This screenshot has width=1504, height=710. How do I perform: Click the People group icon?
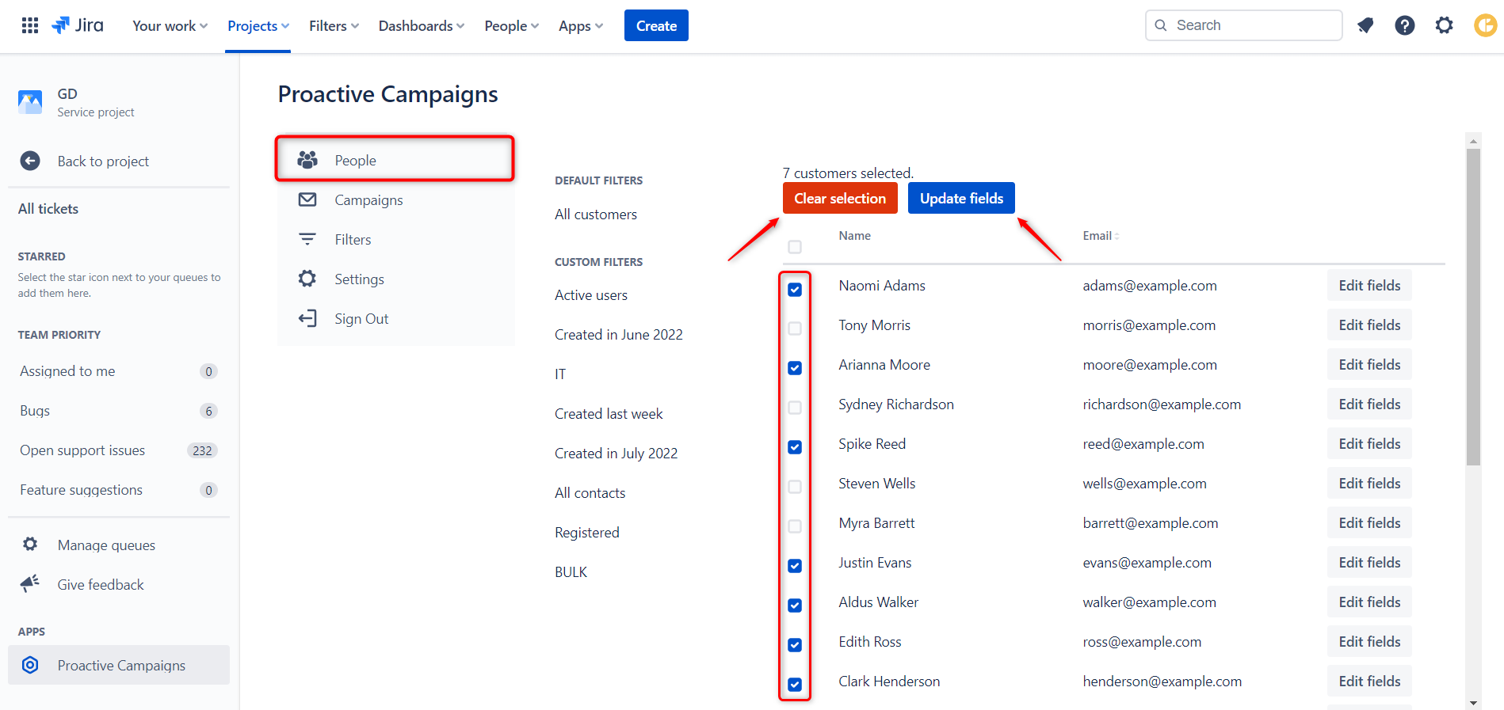pyautogui.click(x=307, y=160)
